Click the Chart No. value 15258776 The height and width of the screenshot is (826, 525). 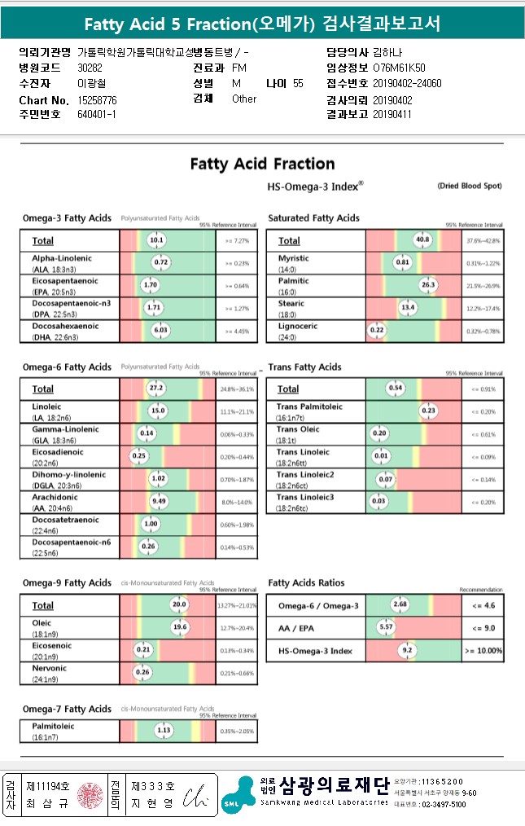point(97,99)
